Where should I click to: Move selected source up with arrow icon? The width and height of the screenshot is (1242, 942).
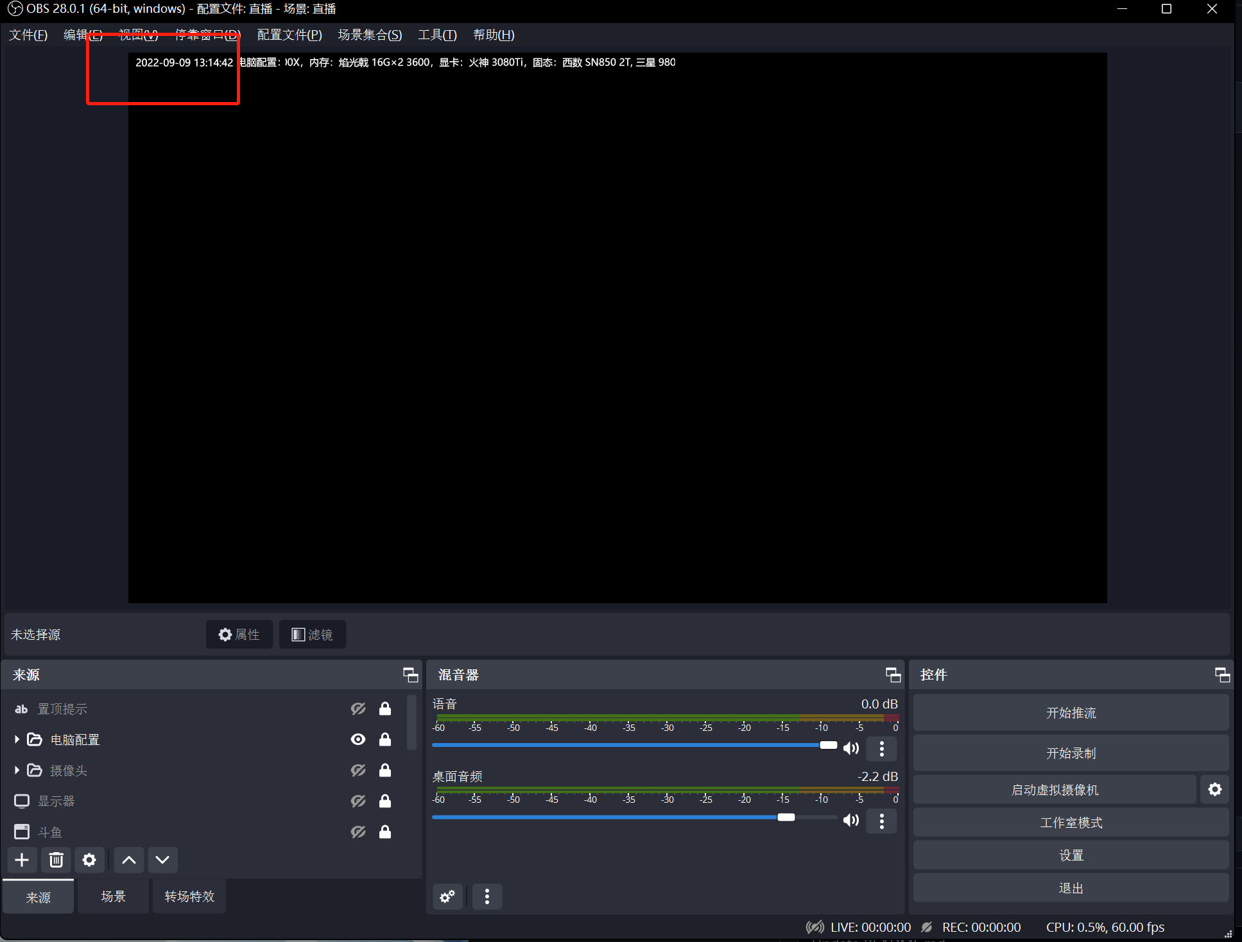[128, 860]
